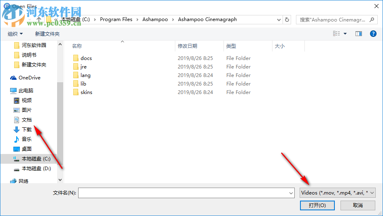383x216 pixels.
Task: Sort by 大小 column header
Action: (x=280, y=46)
